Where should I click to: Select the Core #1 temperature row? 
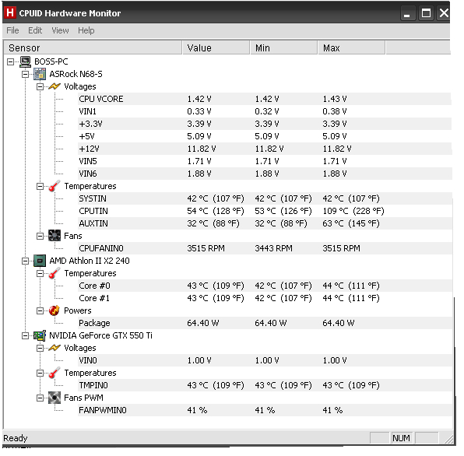point(265,298)
